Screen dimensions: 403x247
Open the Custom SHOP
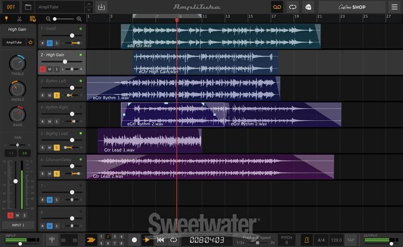[x=352, y=7]
